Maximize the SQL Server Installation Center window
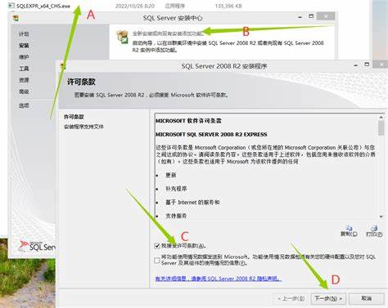388x308 pixels. coord(311,16)
